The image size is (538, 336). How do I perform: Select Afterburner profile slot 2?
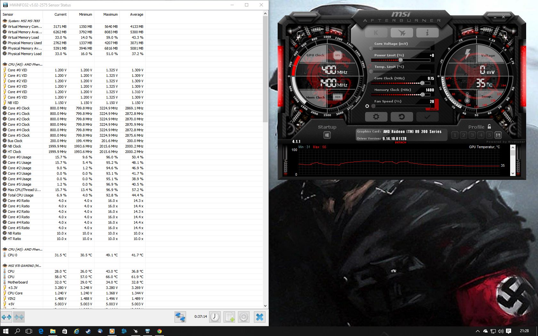click(463, 135)
